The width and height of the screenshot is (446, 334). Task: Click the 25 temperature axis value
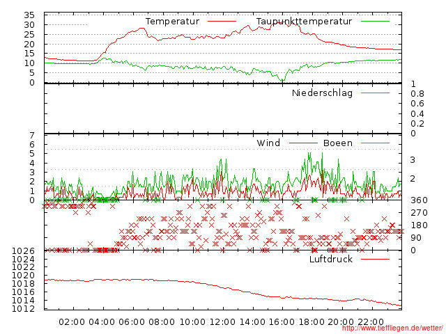(x=29, y=35)
